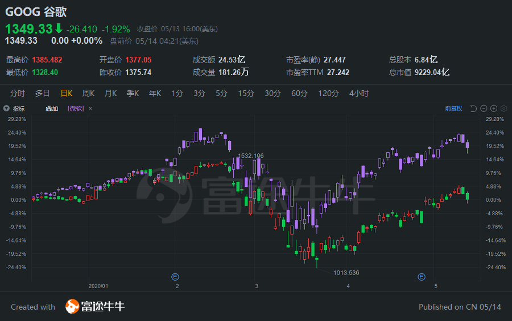This screenshot has width=512, height=321.
Task: Click the 昨收价 value 1375.74
Action: 138,72
